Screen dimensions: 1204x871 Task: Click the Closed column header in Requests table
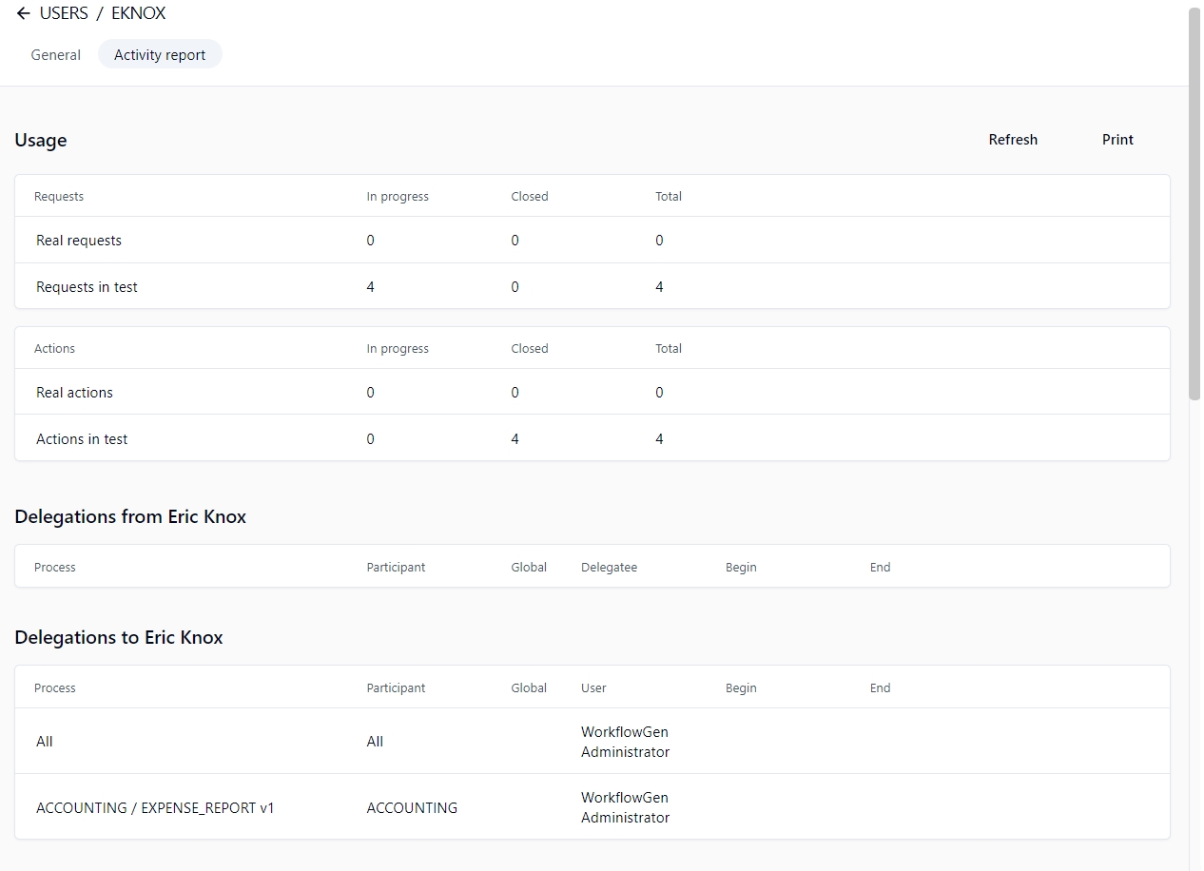[x=529, y=197]
